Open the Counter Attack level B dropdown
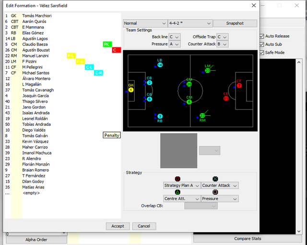The width and height of the screenshot is (307, 245). pos(223,44)
